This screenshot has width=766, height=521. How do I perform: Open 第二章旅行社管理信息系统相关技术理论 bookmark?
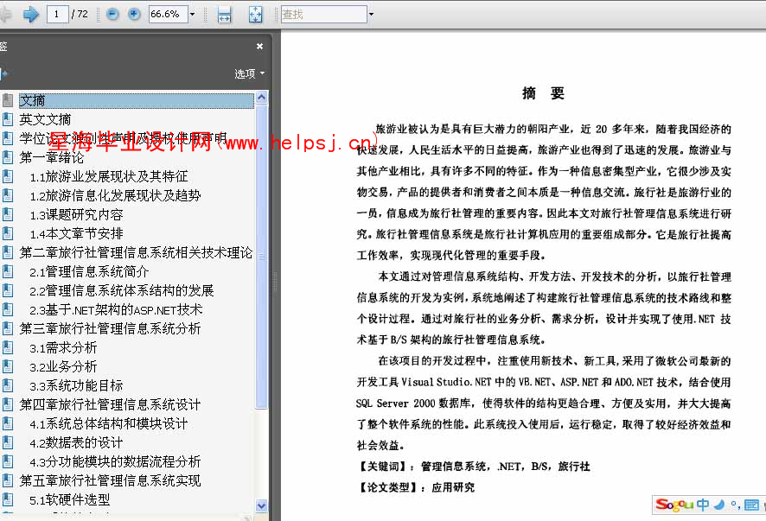tap(136, 253)
